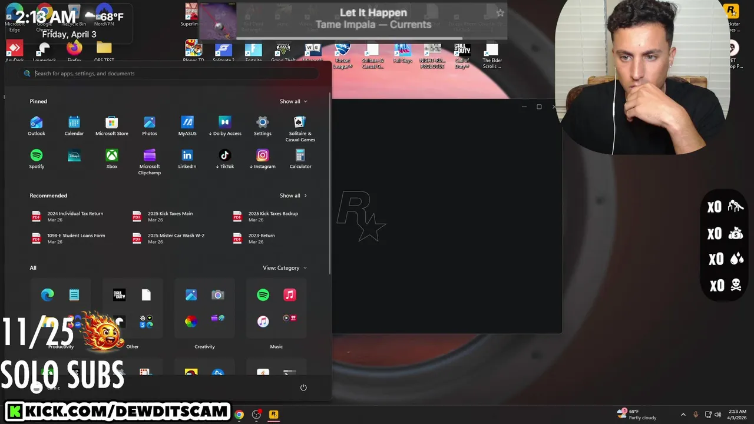The height and width of the screenshot is (424, 754).
Task: Click the Rockstar Games Launcher taskbar icon
Action: point(273,415)
